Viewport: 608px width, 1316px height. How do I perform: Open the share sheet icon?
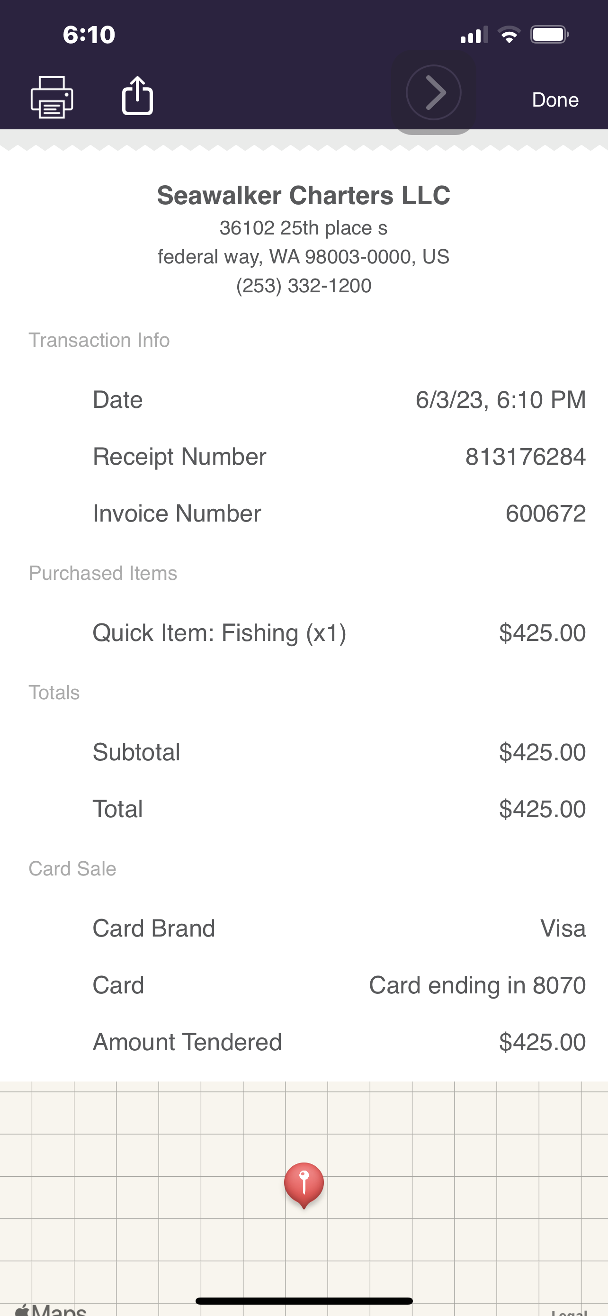[x=137, y=96]
